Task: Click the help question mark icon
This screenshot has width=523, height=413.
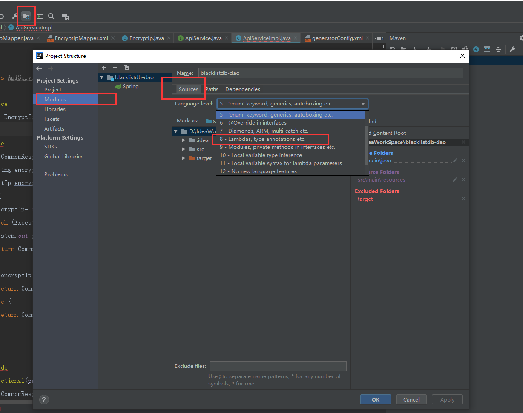Action: click(44, 399)
